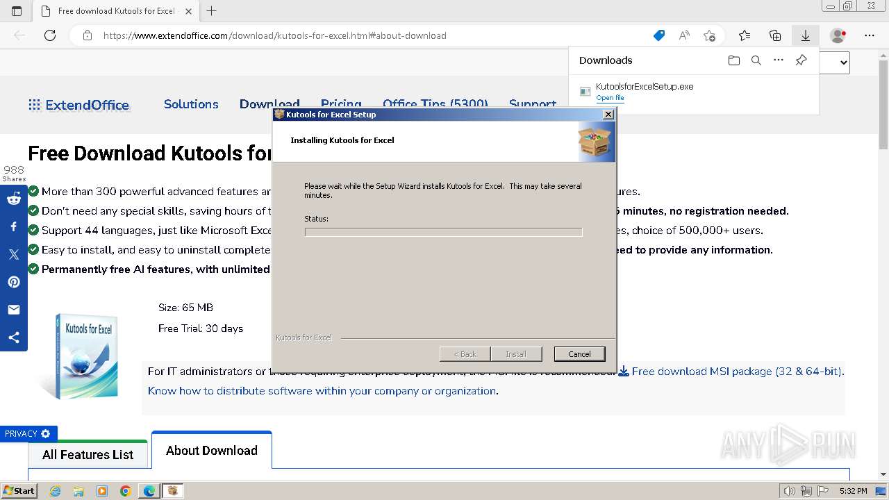Open more options in Downloads panel
Screen dimensions: 889x500
779,60
